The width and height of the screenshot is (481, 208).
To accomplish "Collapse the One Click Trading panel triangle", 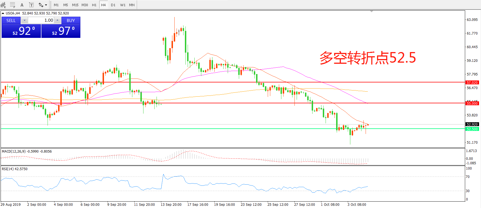I will pos(3,13).
